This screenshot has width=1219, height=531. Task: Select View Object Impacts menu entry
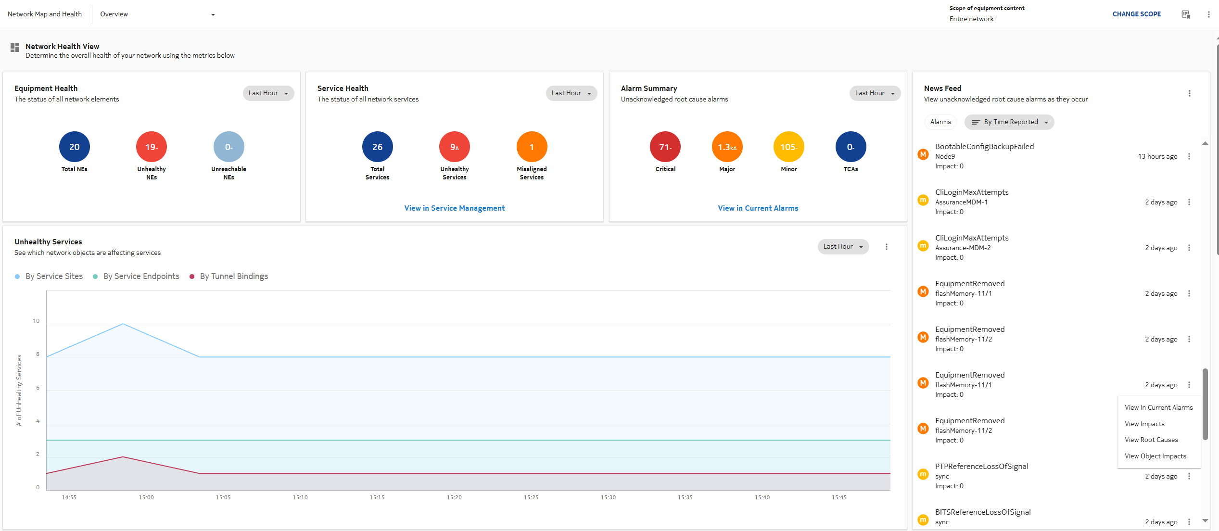point(1155,456)
